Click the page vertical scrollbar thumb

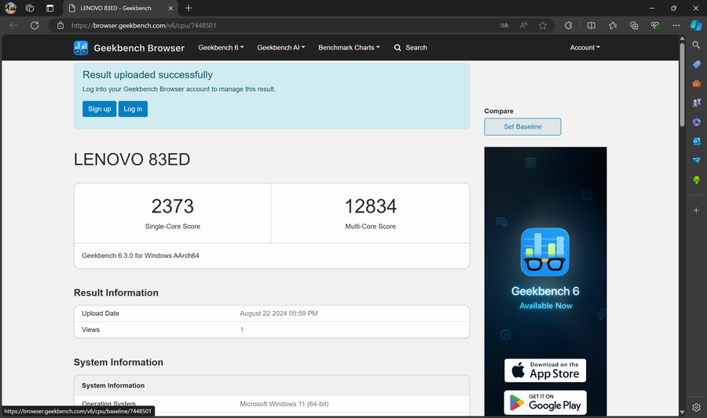point(682,85)
